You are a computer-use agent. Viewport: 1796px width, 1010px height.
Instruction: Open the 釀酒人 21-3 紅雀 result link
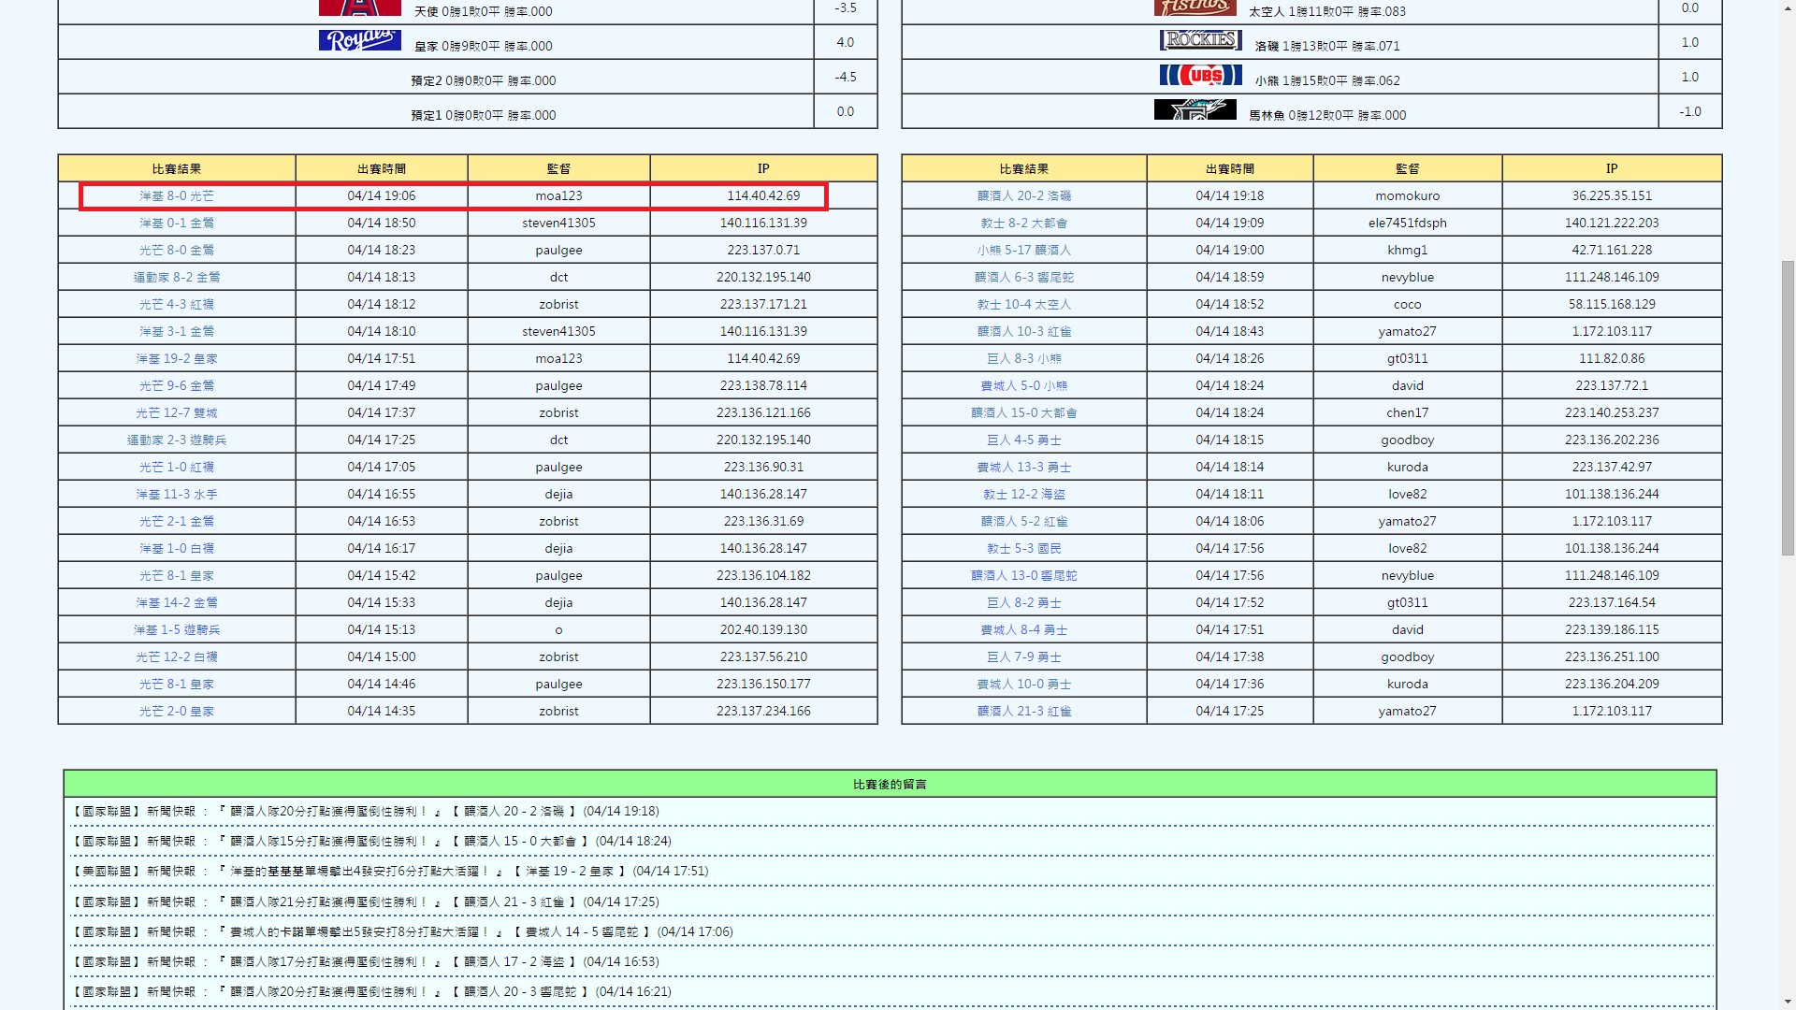tap(1023, 712)
